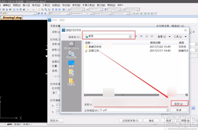Select the Realtime Zoom magnifier tool
This screenshot has height=130, width=198.
coord(42,9)
